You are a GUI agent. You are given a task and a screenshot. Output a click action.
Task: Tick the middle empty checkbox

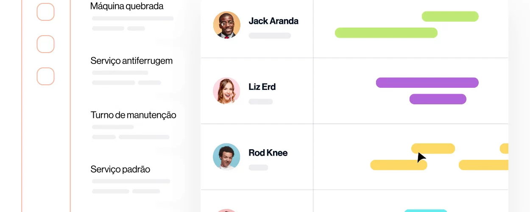point(46,44)
